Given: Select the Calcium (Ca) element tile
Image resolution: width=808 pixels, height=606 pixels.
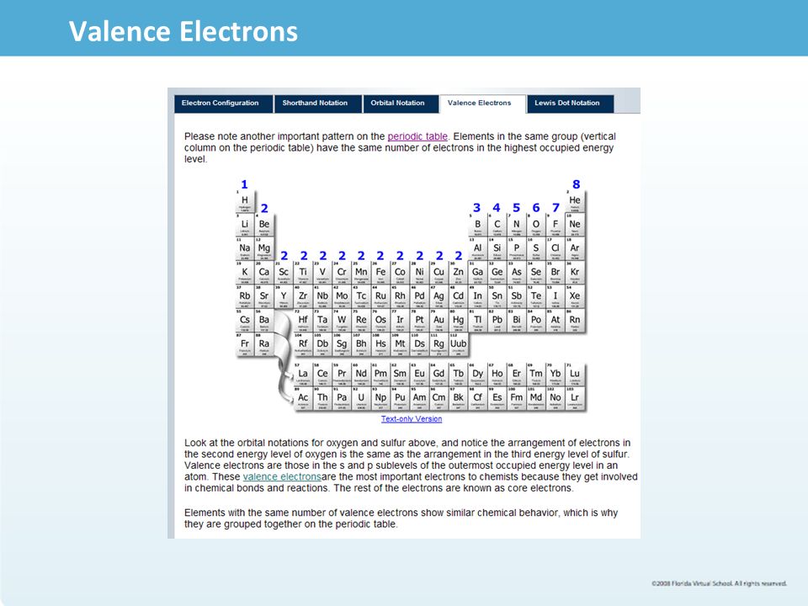Looking at the screenshot, I should pos(264,272).
